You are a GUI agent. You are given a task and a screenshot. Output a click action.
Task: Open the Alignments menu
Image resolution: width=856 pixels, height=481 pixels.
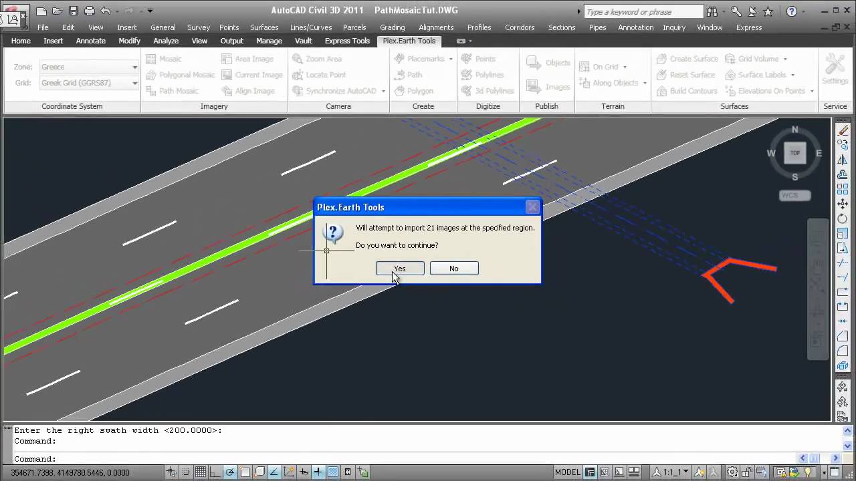click(436, 27)
